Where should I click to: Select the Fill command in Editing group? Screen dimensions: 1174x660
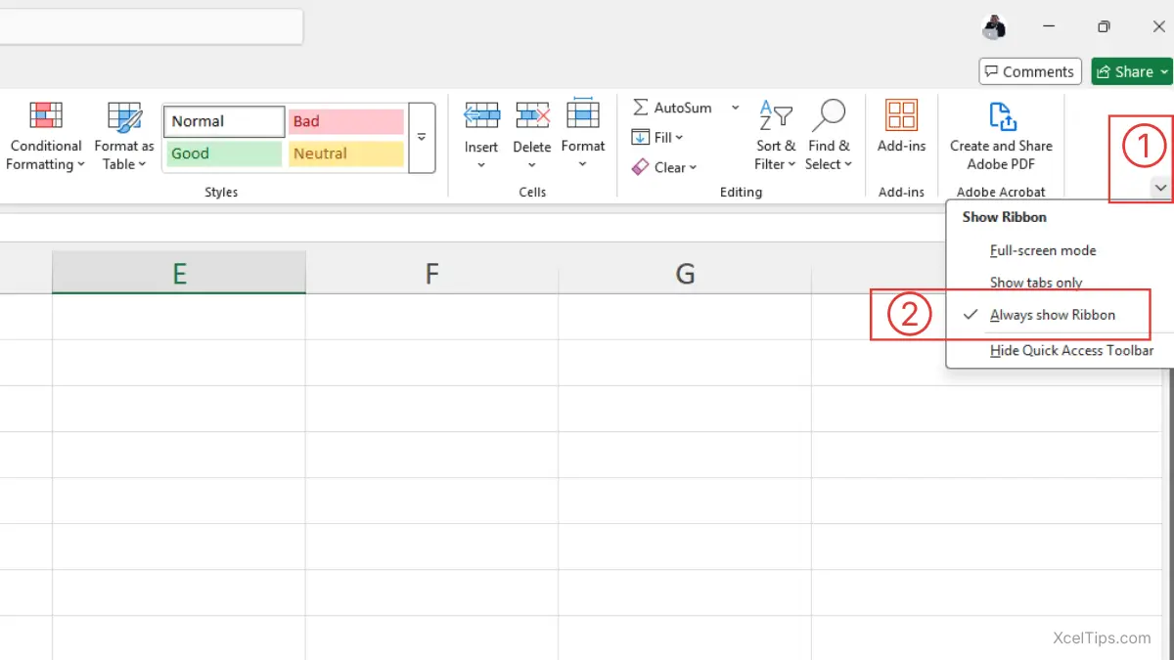pyautogui.click(x=655, y=137)
